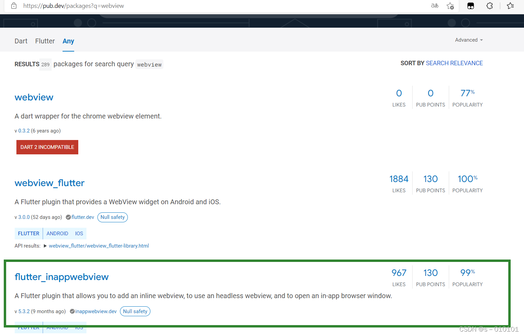The image size is (524, 335).
Task: Open the flutter.dev publisher link
Action: click(83, 217)
